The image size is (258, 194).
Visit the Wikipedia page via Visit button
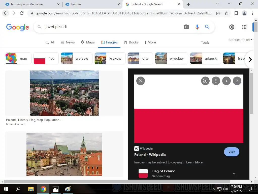(232, 152)
